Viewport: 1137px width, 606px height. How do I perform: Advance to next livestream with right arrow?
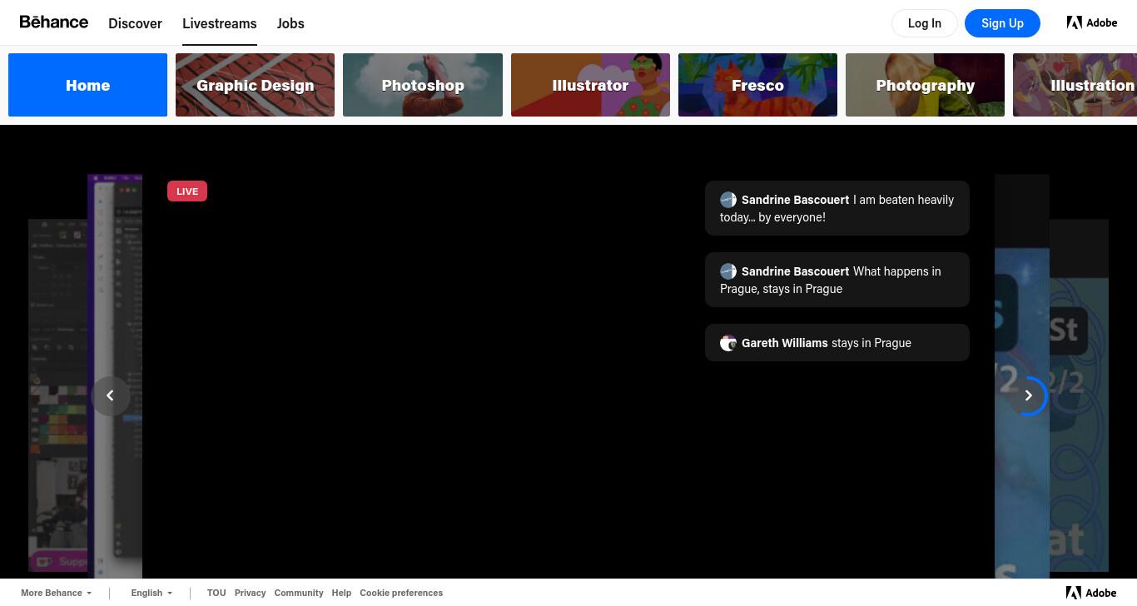pos(1028,395)
